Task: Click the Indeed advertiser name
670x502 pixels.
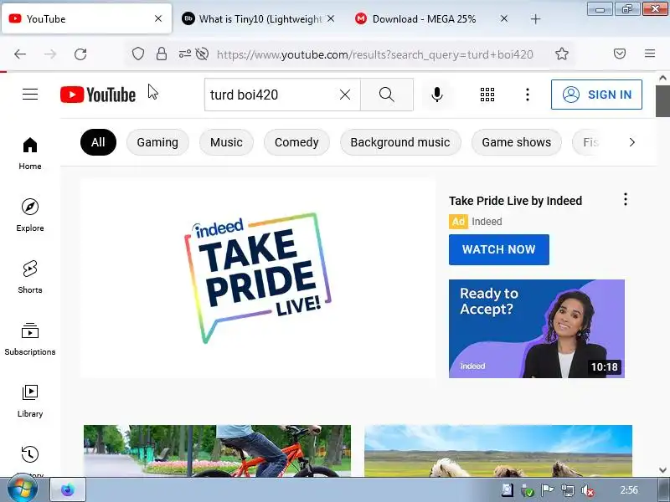Action: click(x=487, y=222)
